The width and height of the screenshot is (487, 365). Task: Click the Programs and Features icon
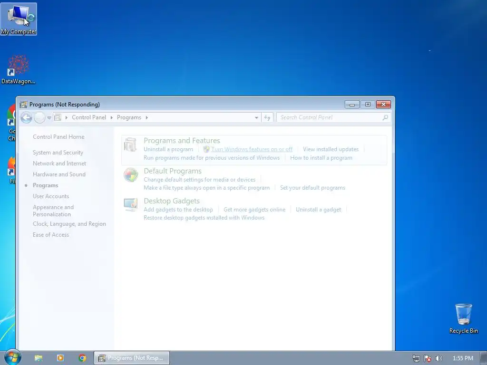point(130,145)
